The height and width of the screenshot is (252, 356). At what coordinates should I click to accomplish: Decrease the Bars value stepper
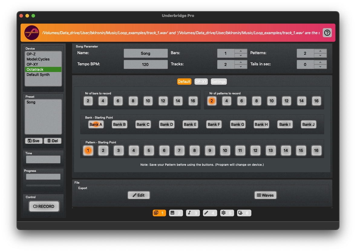click(241, 55)
